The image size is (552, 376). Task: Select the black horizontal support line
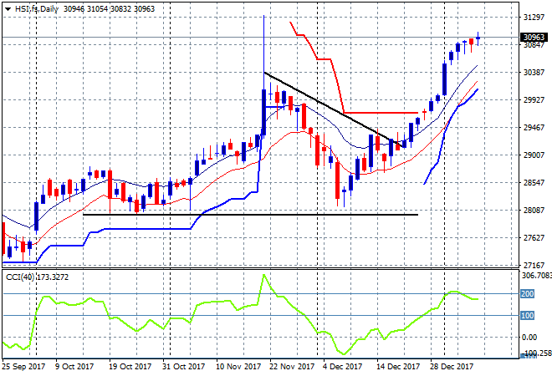(250, 215)
